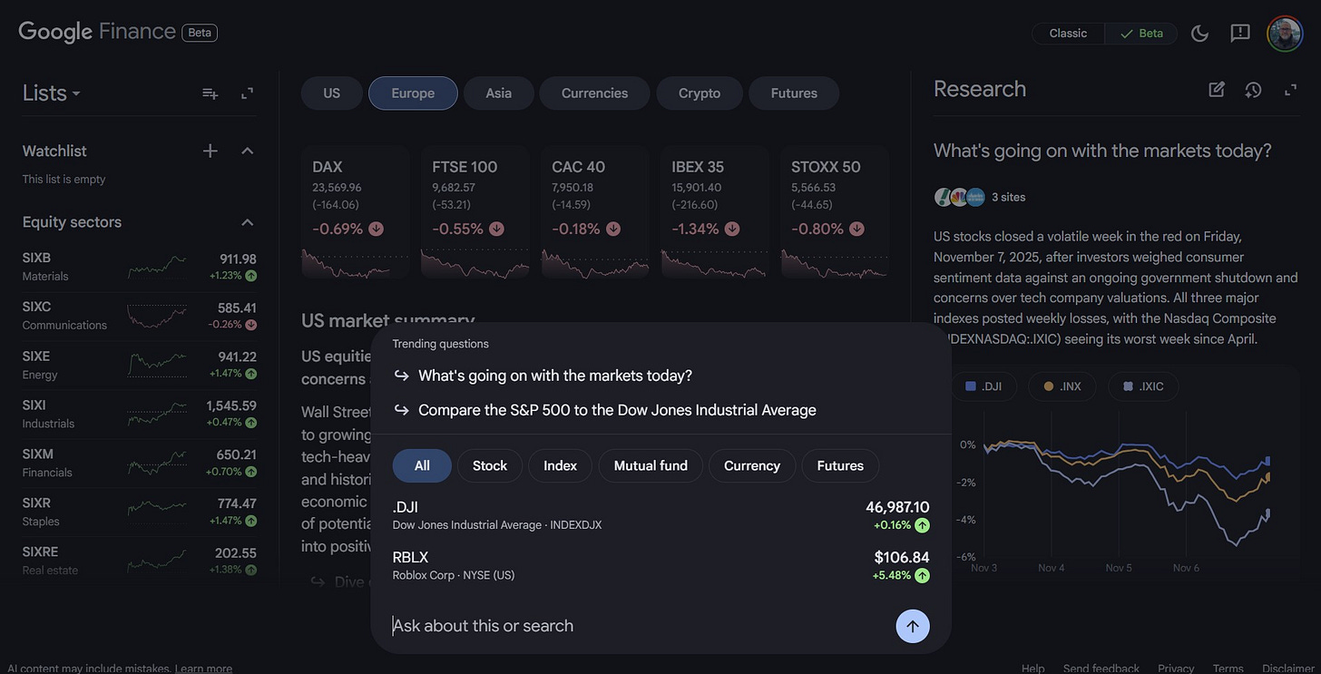Open SIXI Industrials sector row
Viewport: 1321px width, 674px height.
[139, 414]
